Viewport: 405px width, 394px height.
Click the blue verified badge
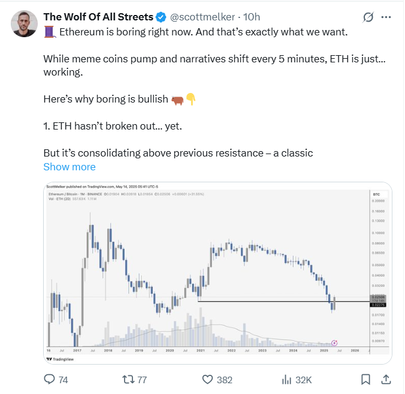[162, 17]
